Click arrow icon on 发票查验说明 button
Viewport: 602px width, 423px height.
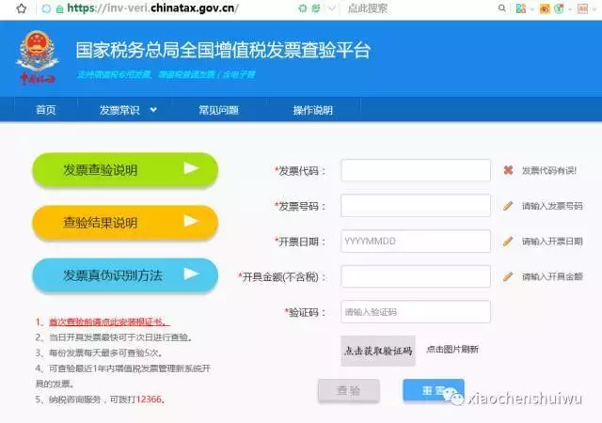[x=191, y=168]
